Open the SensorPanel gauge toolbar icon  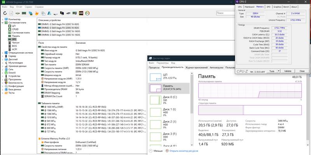87,13
